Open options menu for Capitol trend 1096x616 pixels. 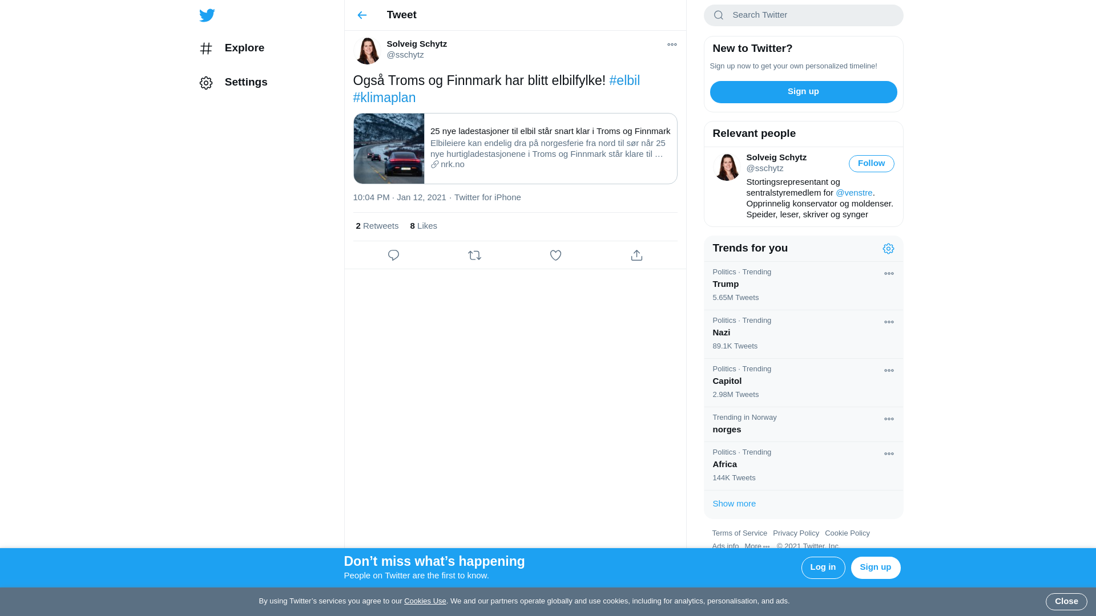[889, 371]
